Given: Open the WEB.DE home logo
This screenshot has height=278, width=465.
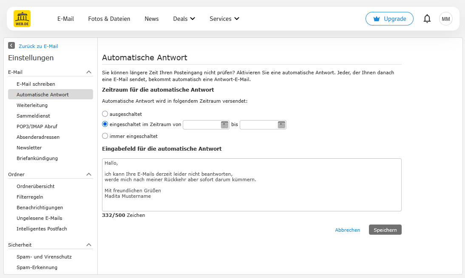Looking at the screenshot, I should [x=22, y=18].
